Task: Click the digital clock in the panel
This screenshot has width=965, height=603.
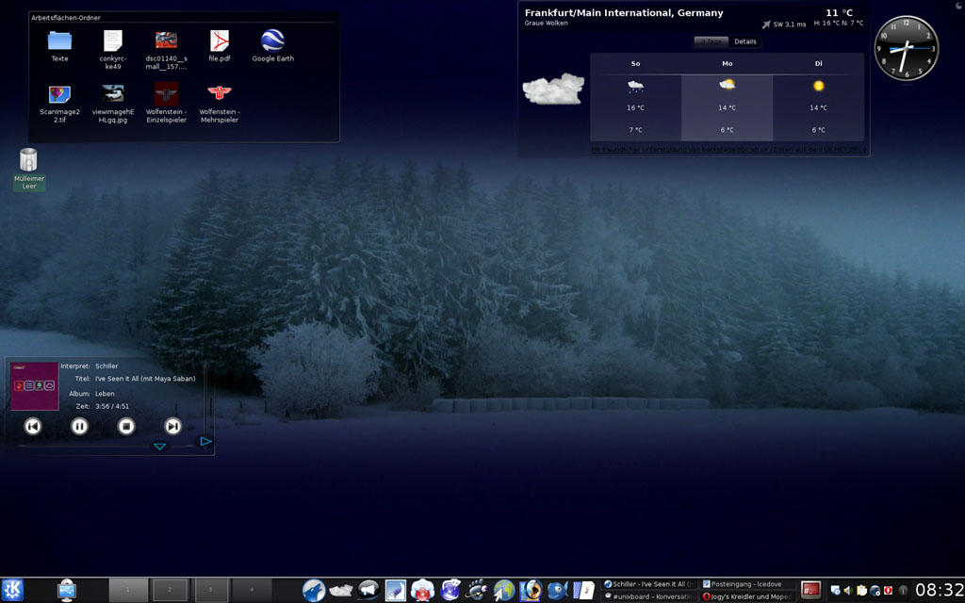Action: pyautogui.click(x=939, y=590)
